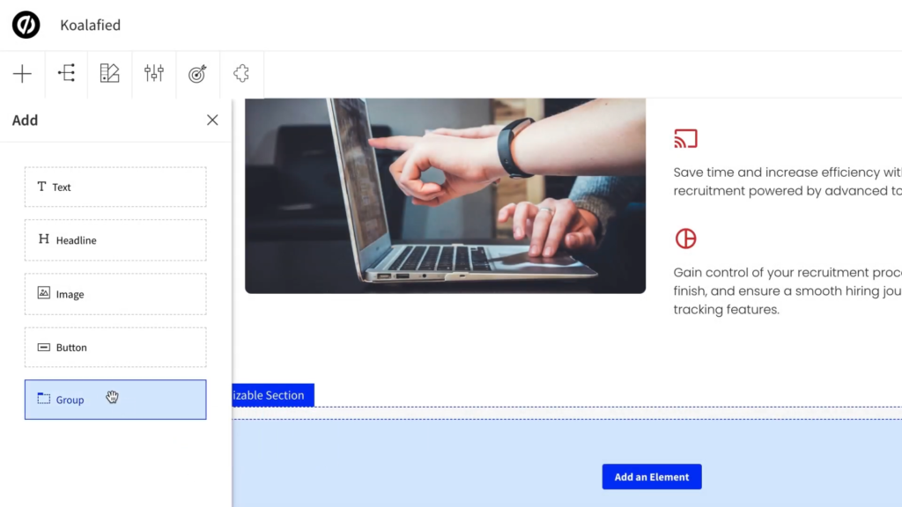Select the 'Gain control of your recruitment' paragraph
Viewport: 902px width, 507px height.
coord(787,290)
